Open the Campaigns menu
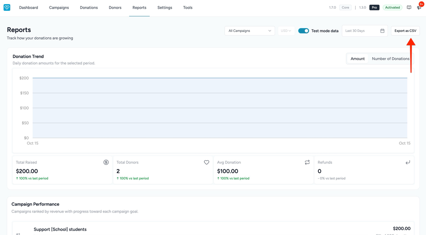 tap(59, 7)
